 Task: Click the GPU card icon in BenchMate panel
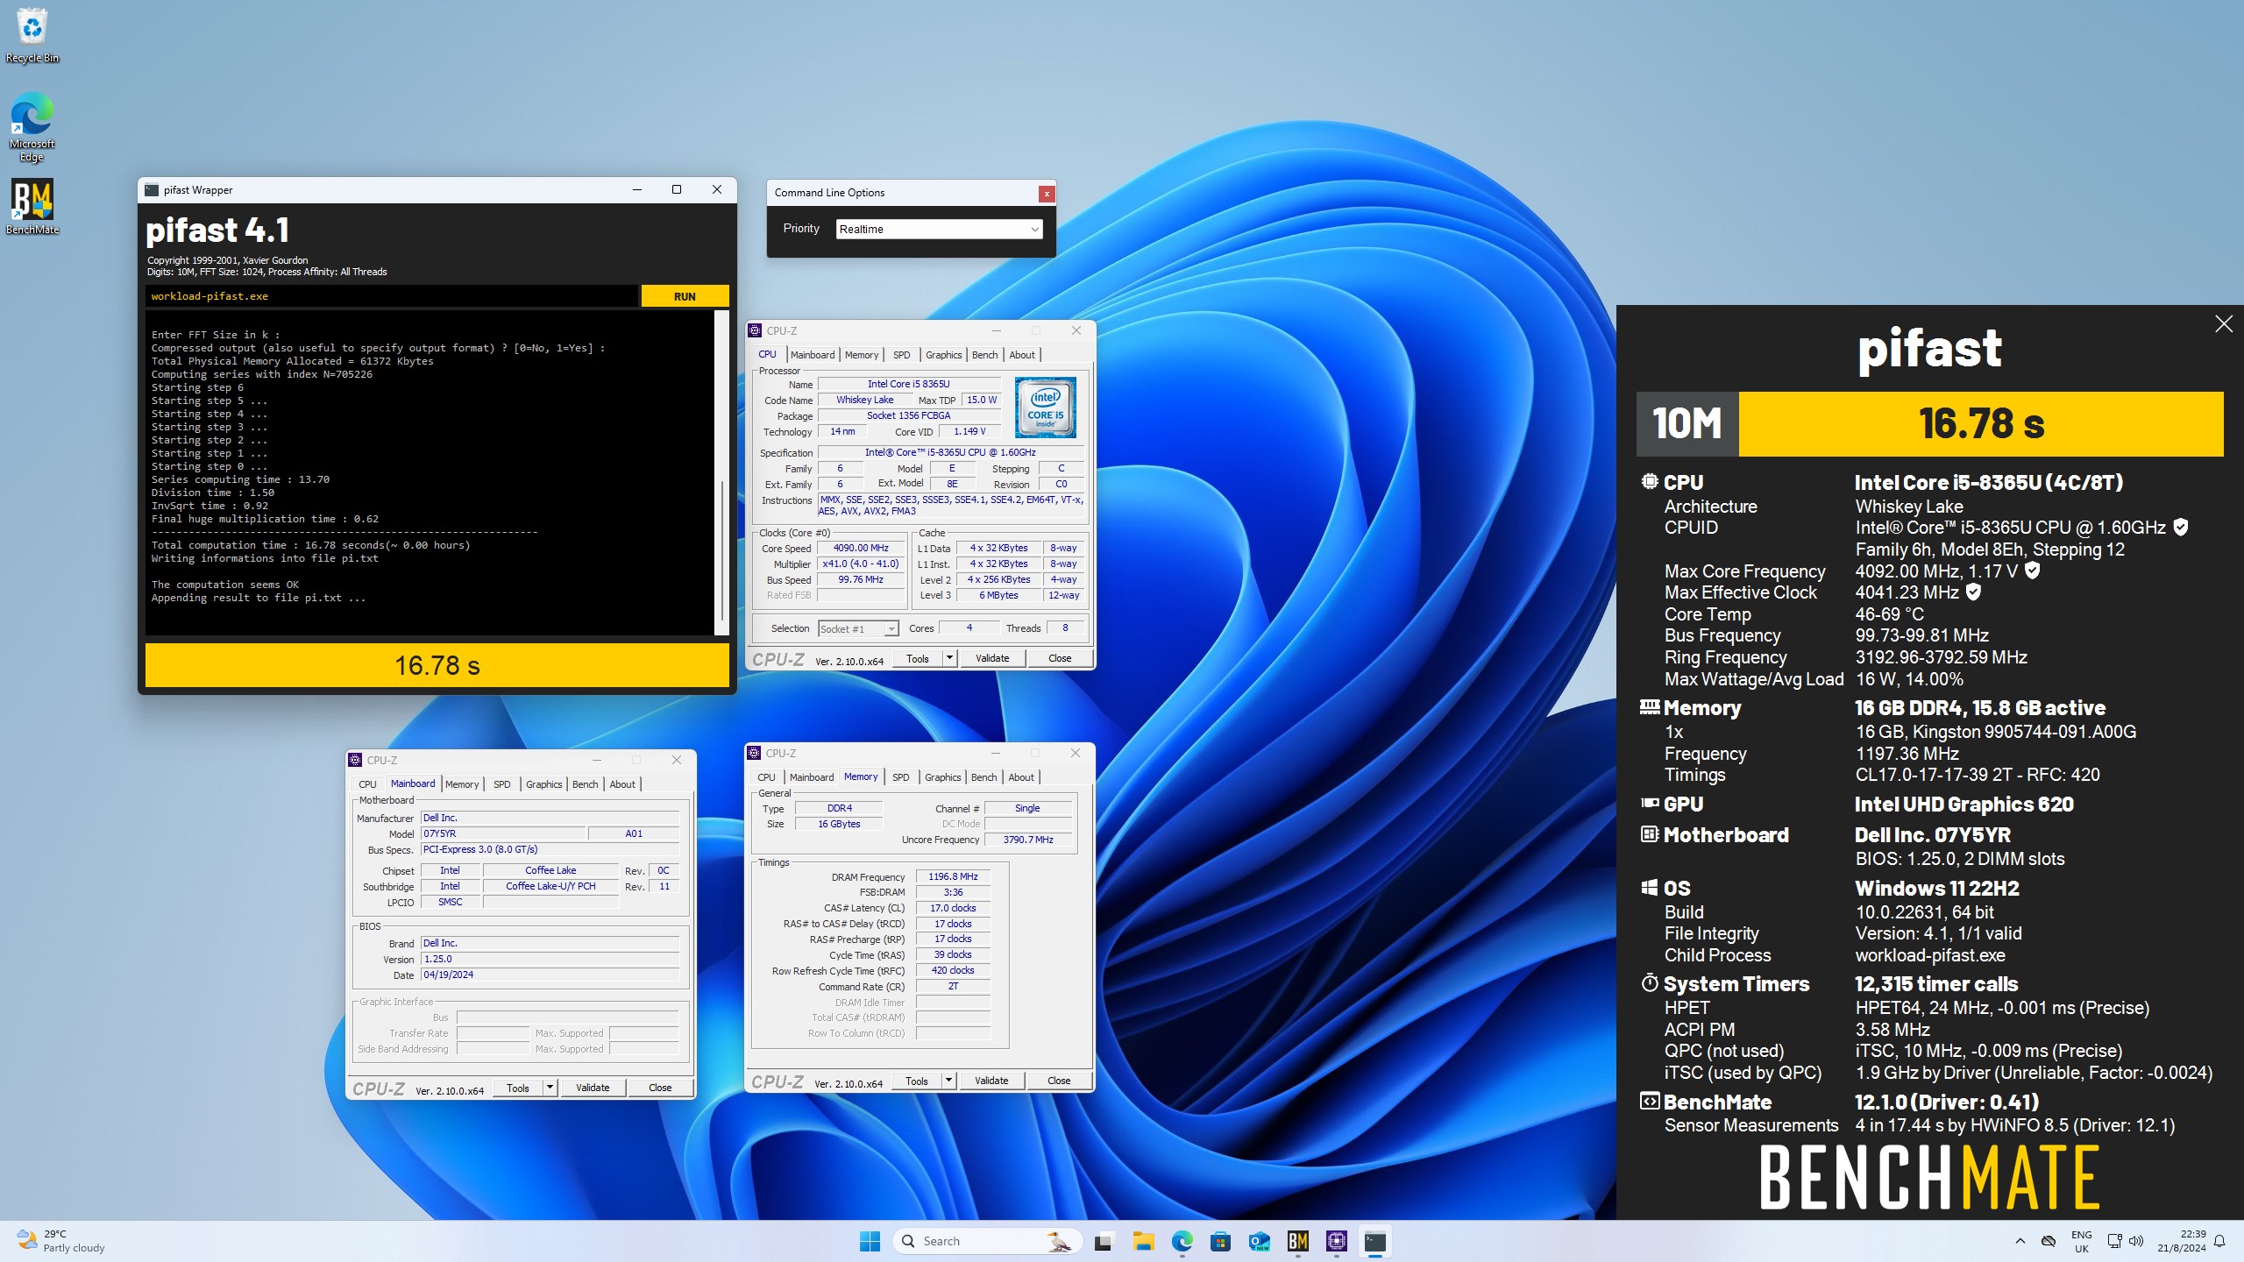[x=1650, y=803]
